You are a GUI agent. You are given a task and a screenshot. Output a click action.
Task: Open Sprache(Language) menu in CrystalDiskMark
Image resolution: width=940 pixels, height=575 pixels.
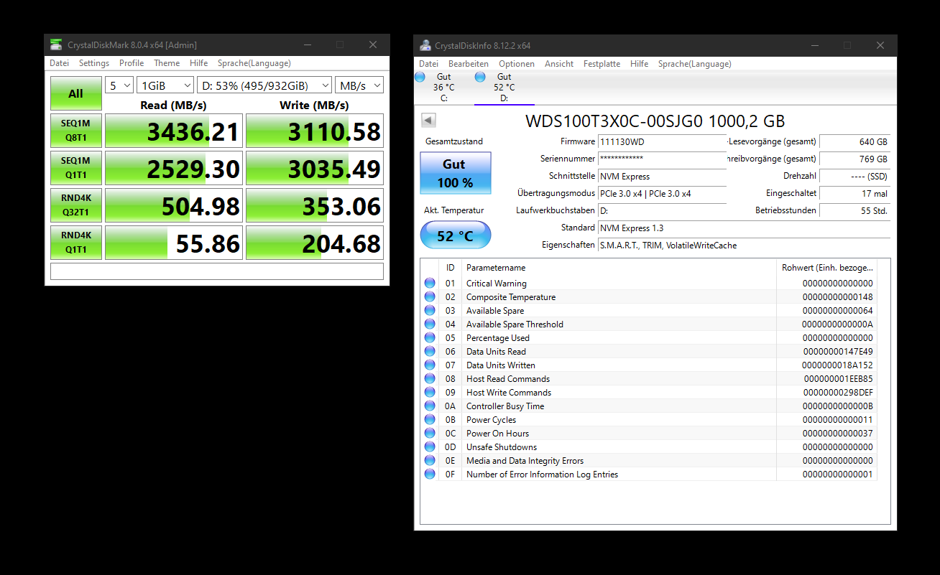point(254,63)
